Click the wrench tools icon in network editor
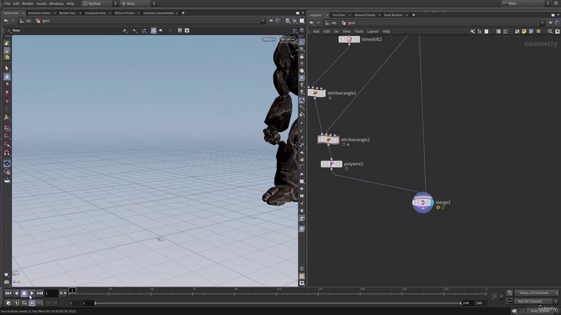Image resolution: width=561 pixels, height=315 pixels. [x=472, y=31]
